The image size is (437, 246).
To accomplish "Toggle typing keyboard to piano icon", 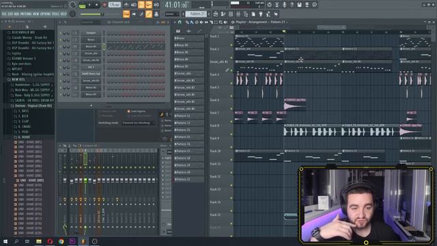I will [x=126, y=14].
